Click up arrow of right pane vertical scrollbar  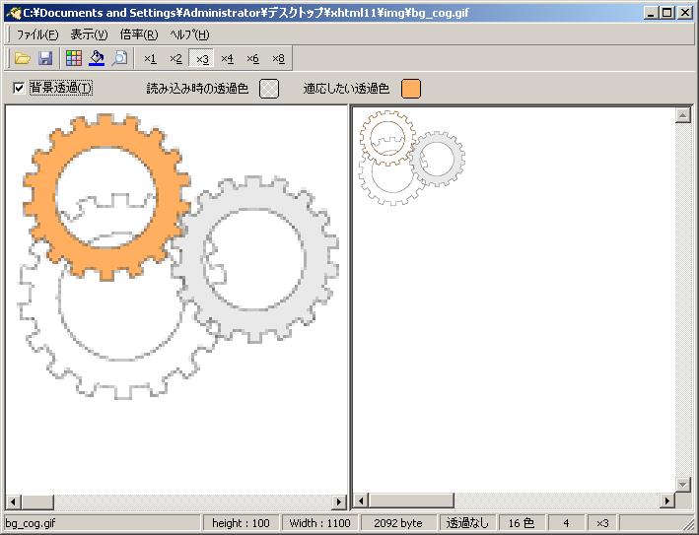[683, 115]
